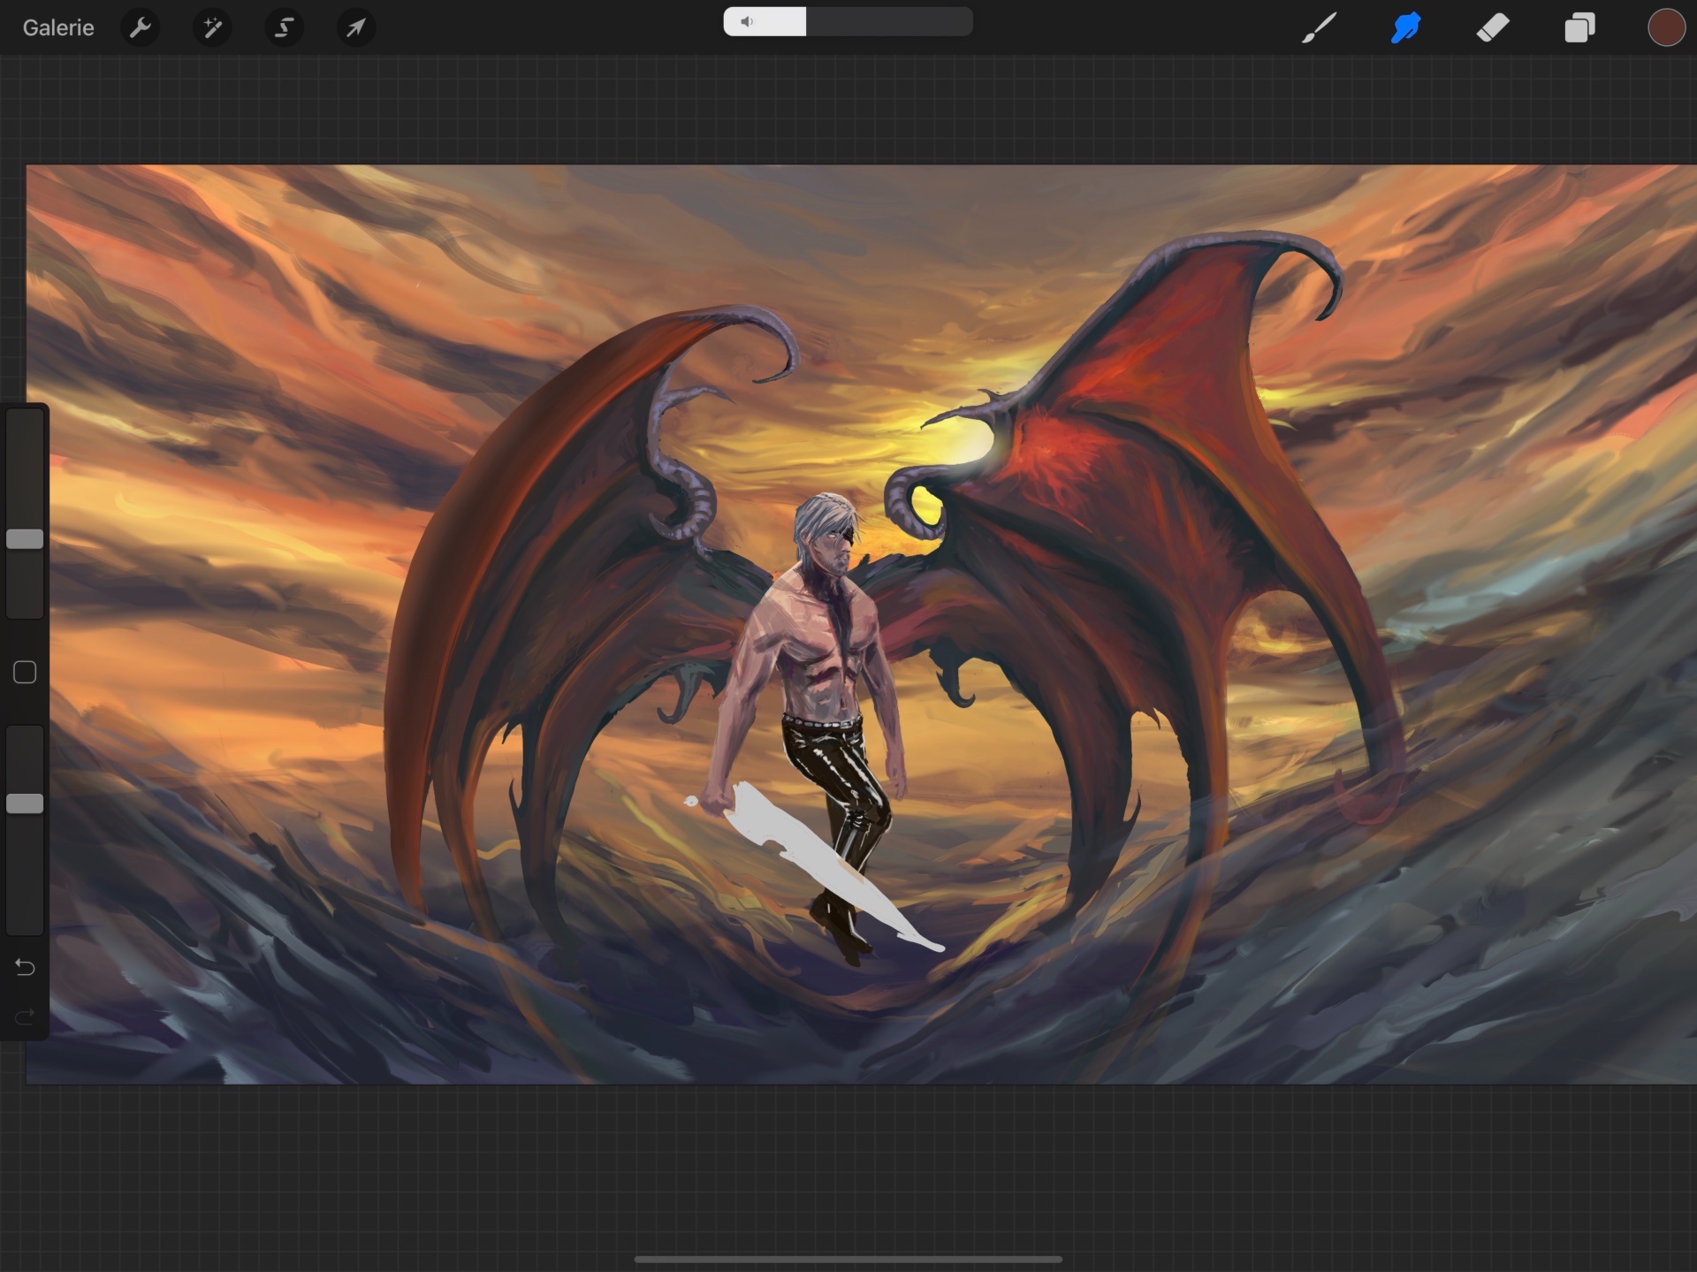
Task: Activate the Selection tool
Action: coord(284,27)
